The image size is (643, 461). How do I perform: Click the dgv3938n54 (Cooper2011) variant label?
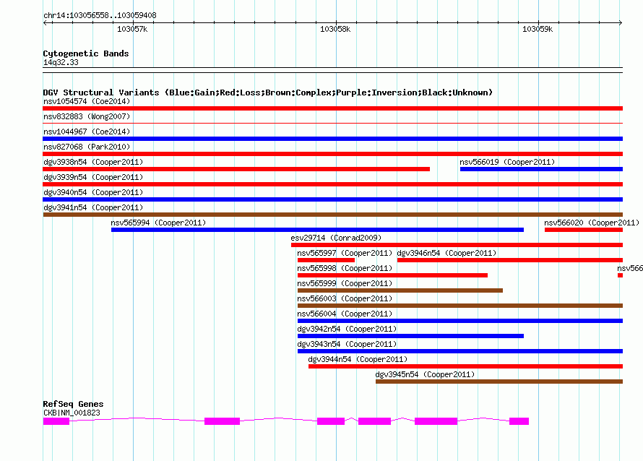[x=93, y=162]
